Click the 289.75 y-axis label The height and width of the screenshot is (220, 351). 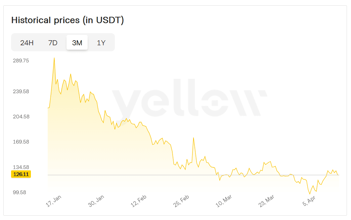point(21,61)
